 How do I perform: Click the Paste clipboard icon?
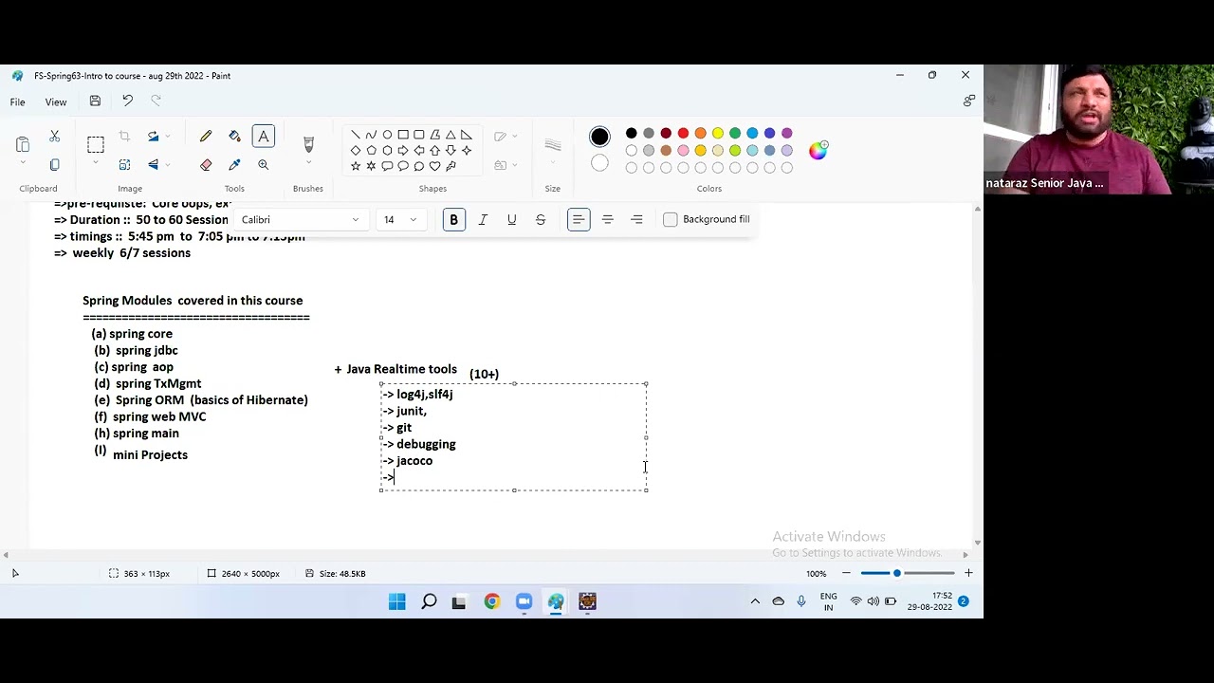point(23,144)
